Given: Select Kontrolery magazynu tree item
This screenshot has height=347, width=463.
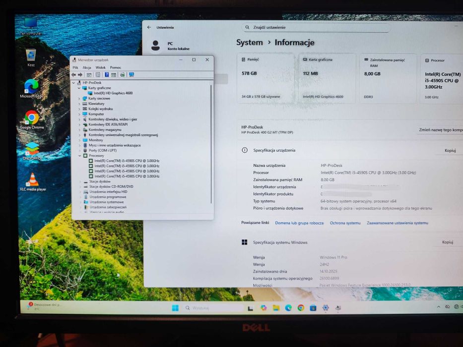Looking at the screenshot, I should point(105,130).
